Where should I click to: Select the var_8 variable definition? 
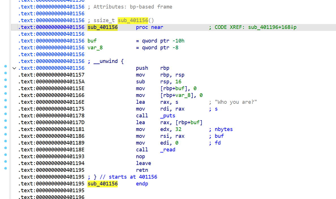(x=95, y=48)
